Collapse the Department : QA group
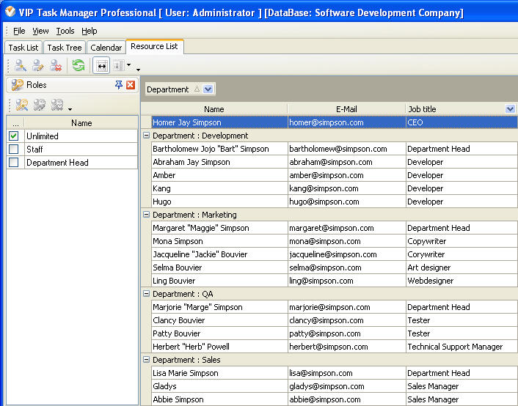The image size is (518, 406). pos(146,294)
